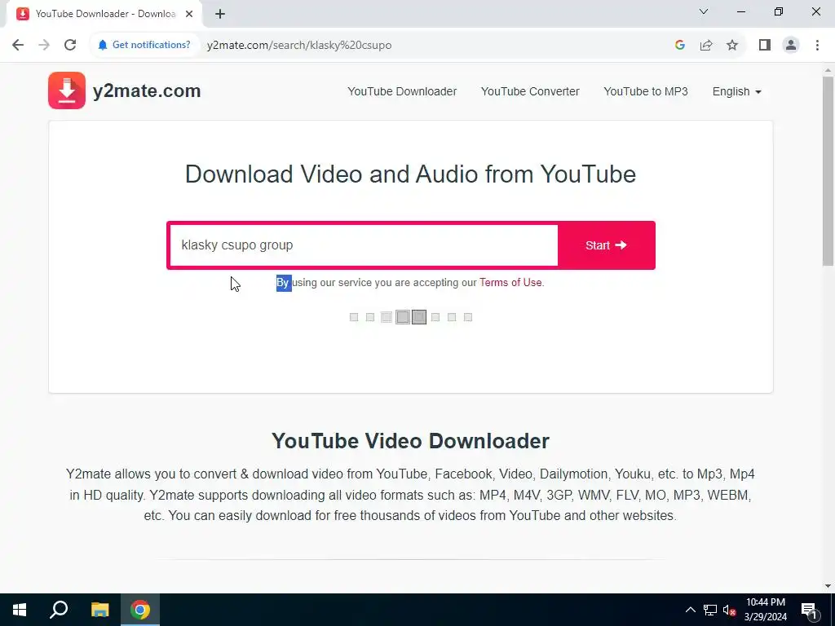Click the highlighted word "By"
Image resolution: width=835 pixels, height=626 pixels.
283,283
